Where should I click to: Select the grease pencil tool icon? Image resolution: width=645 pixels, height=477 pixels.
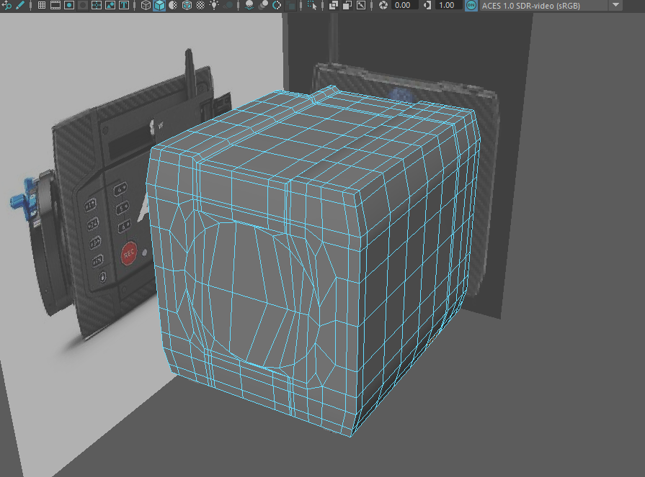(19, 5)
